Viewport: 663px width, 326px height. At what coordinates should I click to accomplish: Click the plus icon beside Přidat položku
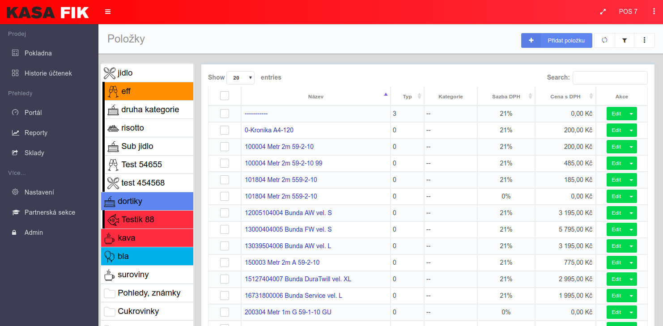(531, 40)
